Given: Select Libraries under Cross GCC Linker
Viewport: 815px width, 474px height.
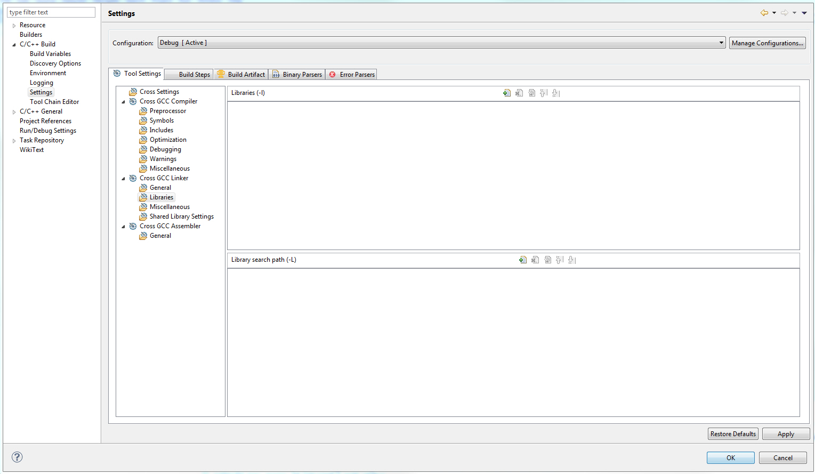Looking at the screenshot, I should (x=162, y=197).
